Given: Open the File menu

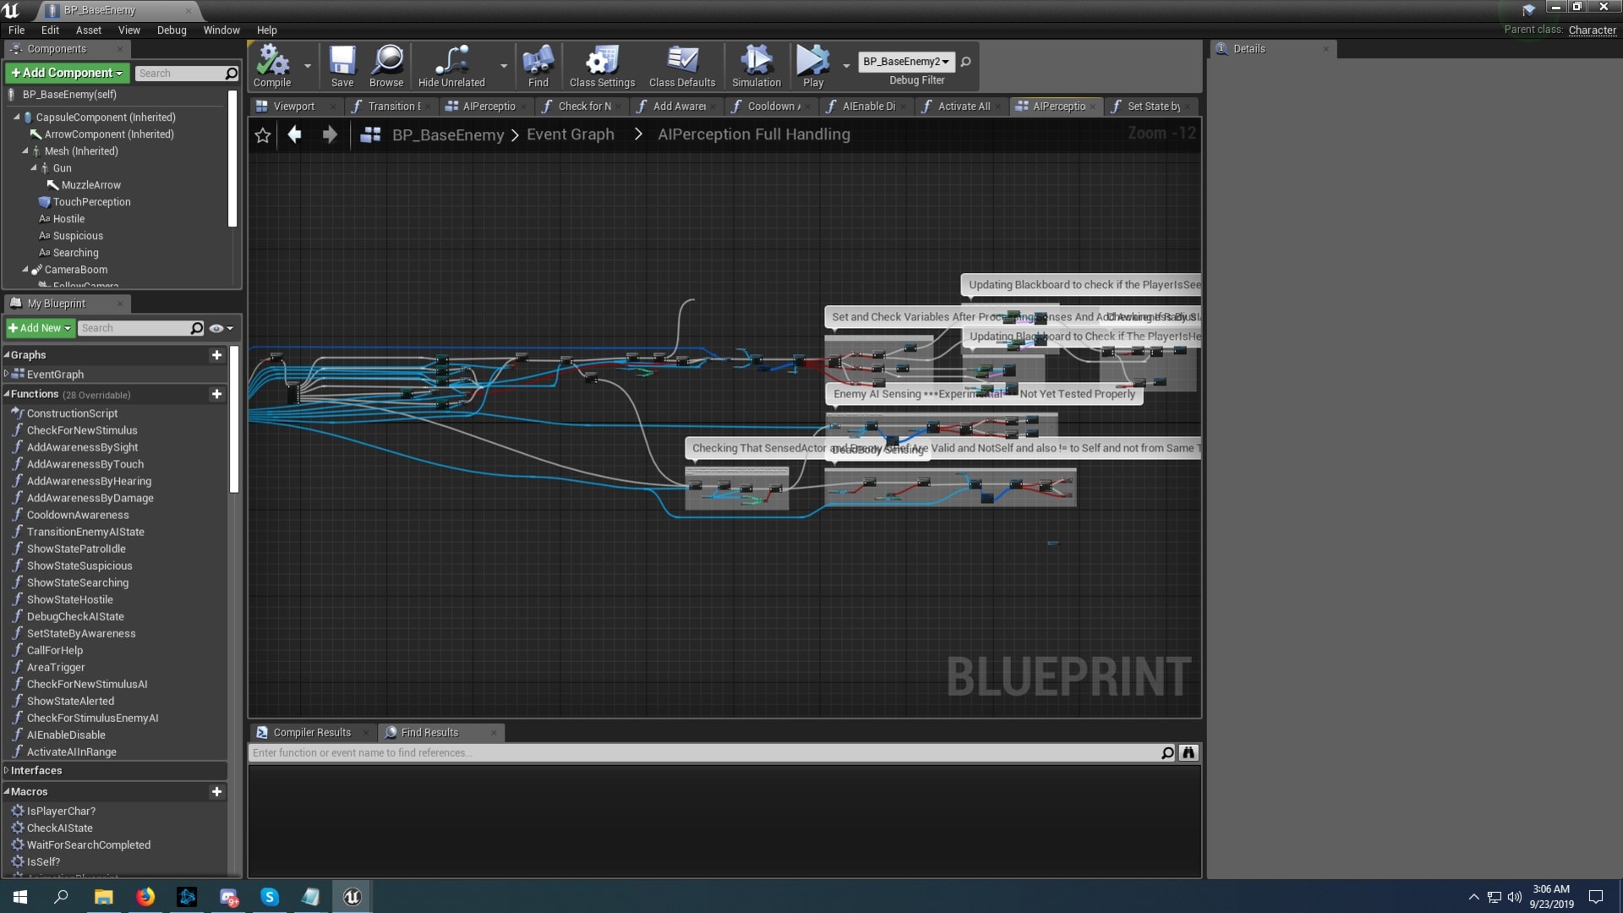Looking at the screenshot, I should [x=16, y=30].
